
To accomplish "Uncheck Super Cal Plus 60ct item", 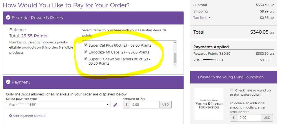I will [x=86, y=45].
